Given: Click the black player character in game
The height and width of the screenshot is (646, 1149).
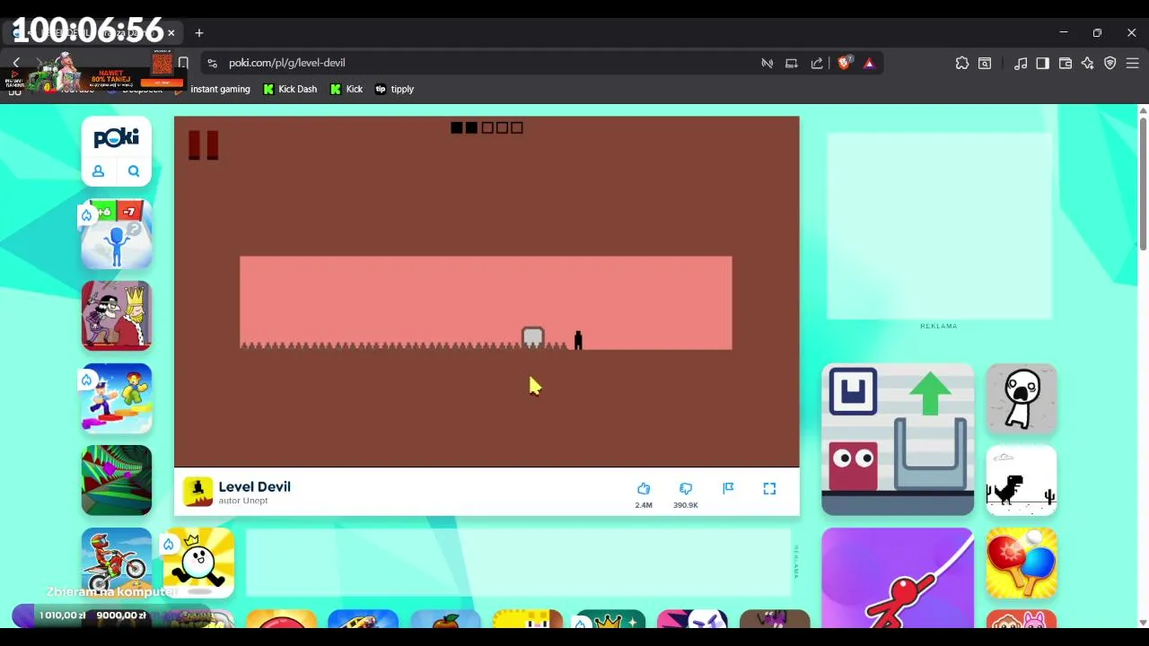Looking at the screenshot, I should [x=578, y=340].
